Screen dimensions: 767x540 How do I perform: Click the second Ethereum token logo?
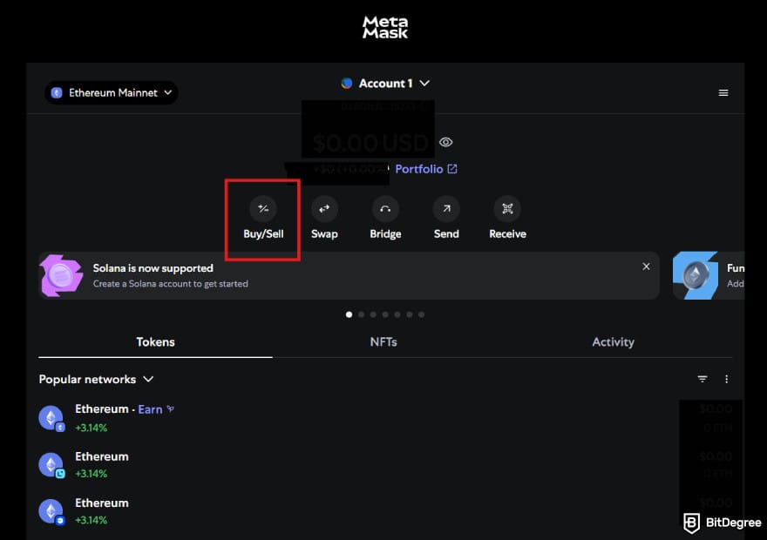(x=51, y=464)
